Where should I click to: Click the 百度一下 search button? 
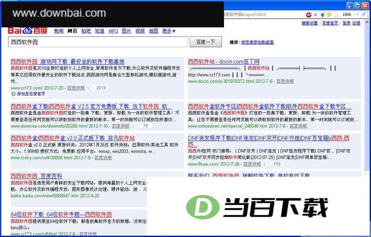[205, 42]
